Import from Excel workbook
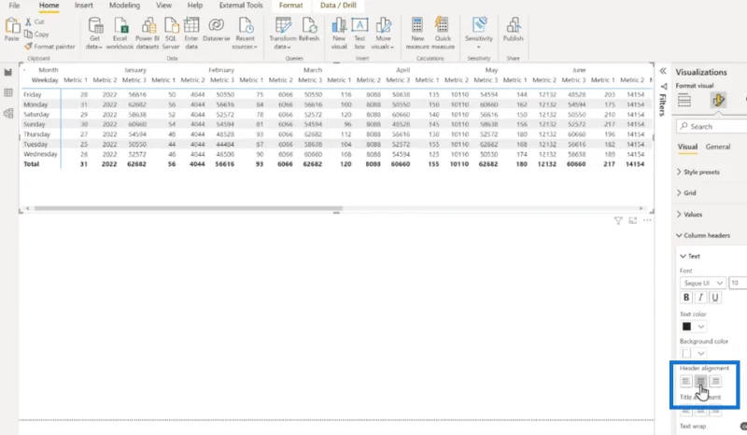The height and width of the screenshot is (435, 747). (x=120, y=34)
